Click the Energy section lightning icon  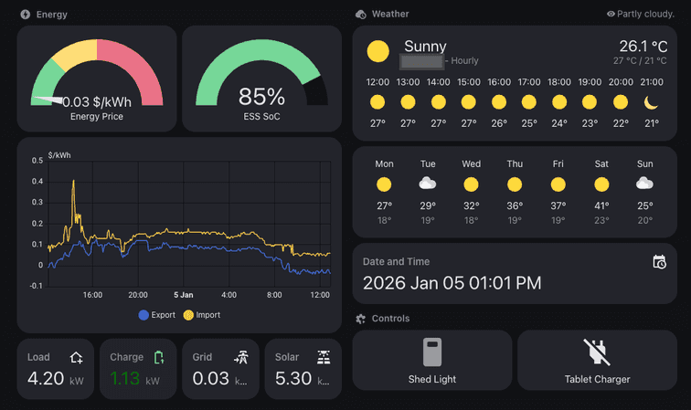[x=25, y=15]
